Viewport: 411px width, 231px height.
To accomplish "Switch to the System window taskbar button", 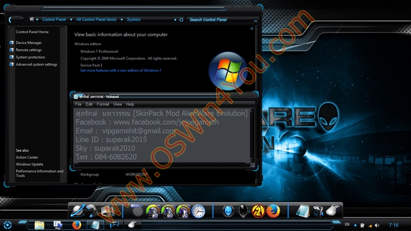I will (114, 225).
